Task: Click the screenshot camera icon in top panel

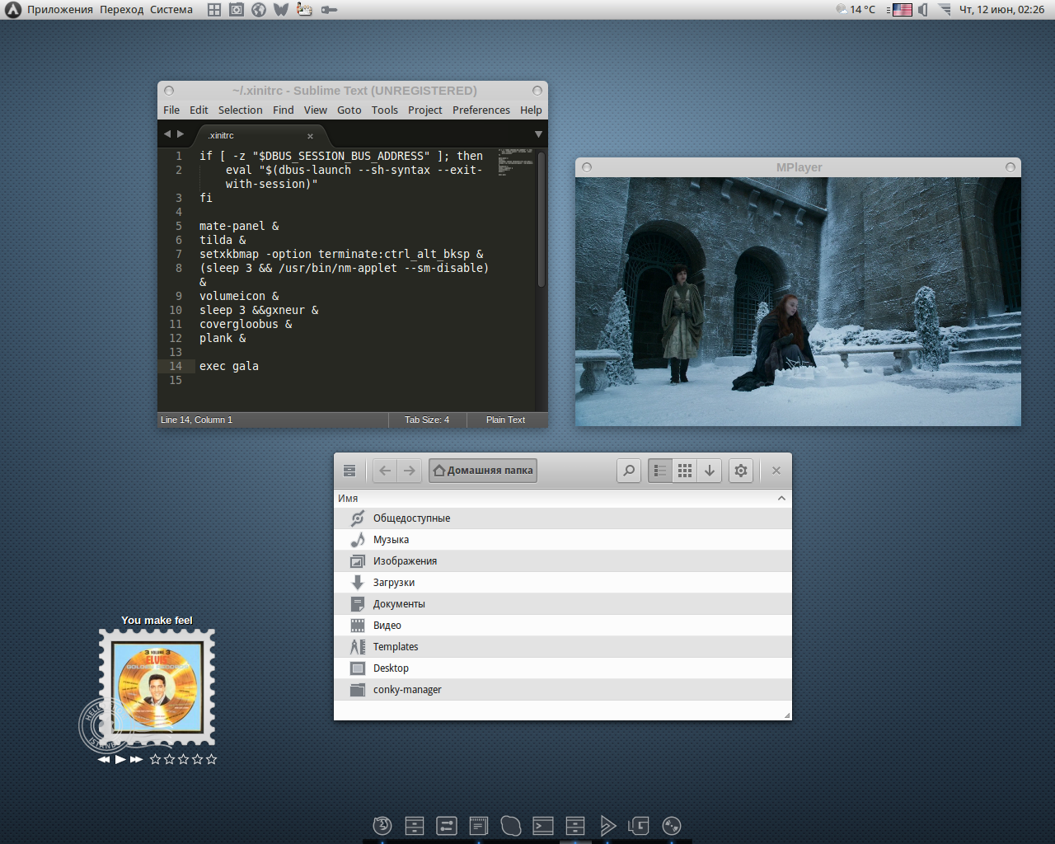Action: (237, 10)
